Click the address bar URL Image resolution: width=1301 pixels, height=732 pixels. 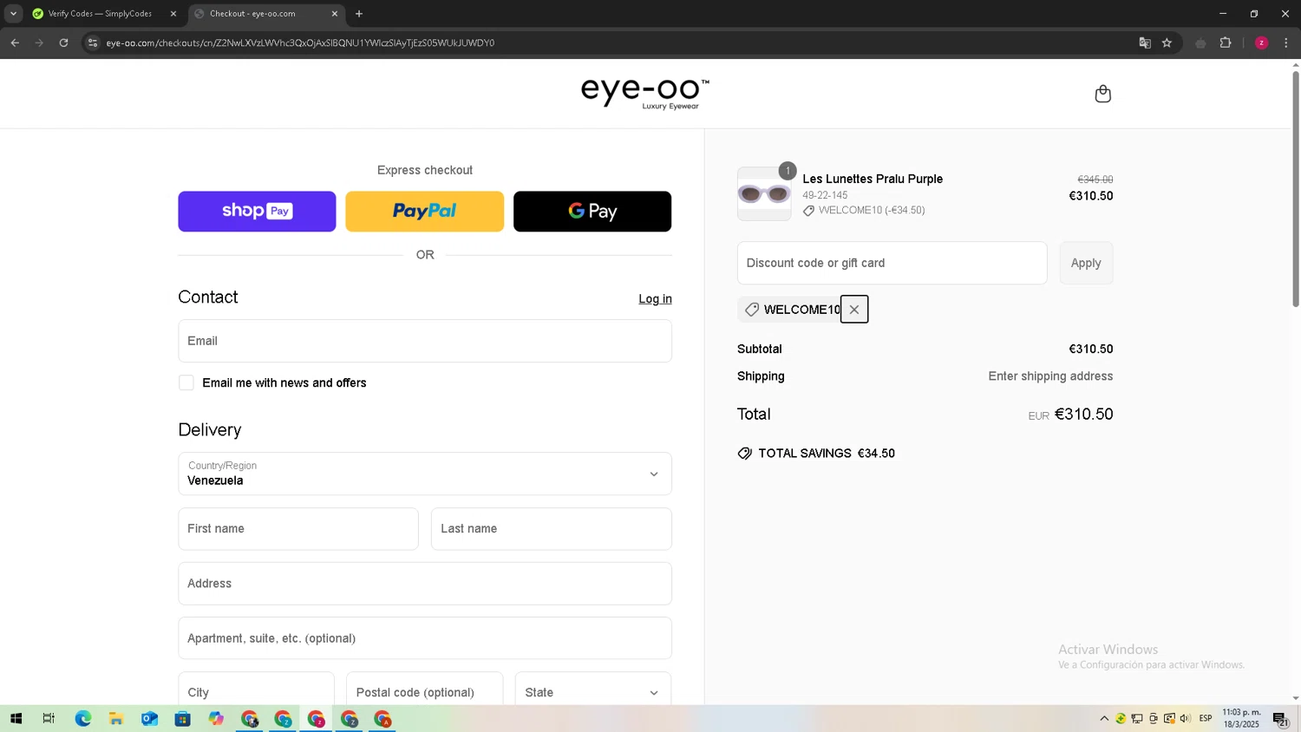point(300,42)
